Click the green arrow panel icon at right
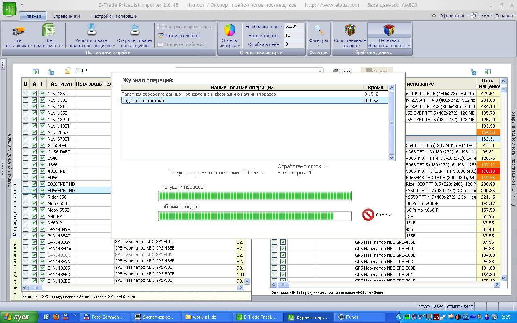This screenshot has height=323, width=517. click(x=488, y=72)
